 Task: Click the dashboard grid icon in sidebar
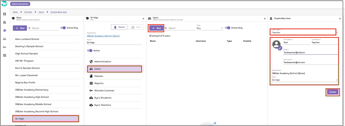pos(5,14)
